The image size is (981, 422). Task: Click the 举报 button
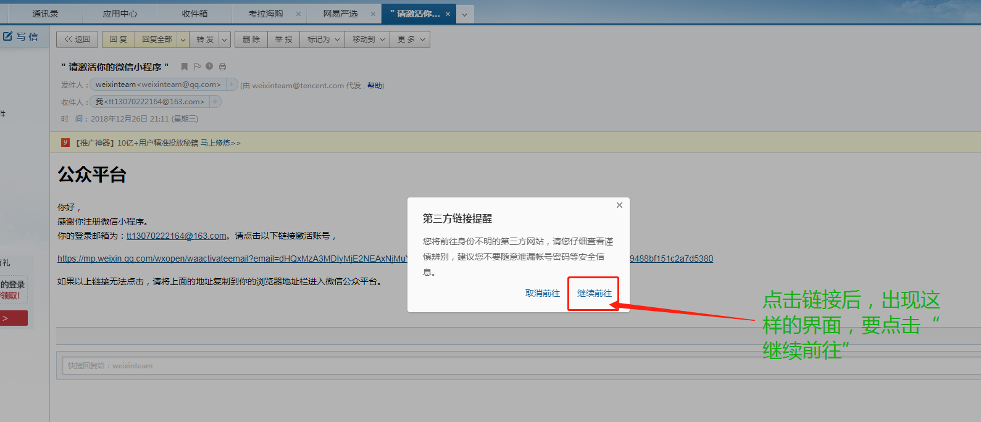pos(284,39)
